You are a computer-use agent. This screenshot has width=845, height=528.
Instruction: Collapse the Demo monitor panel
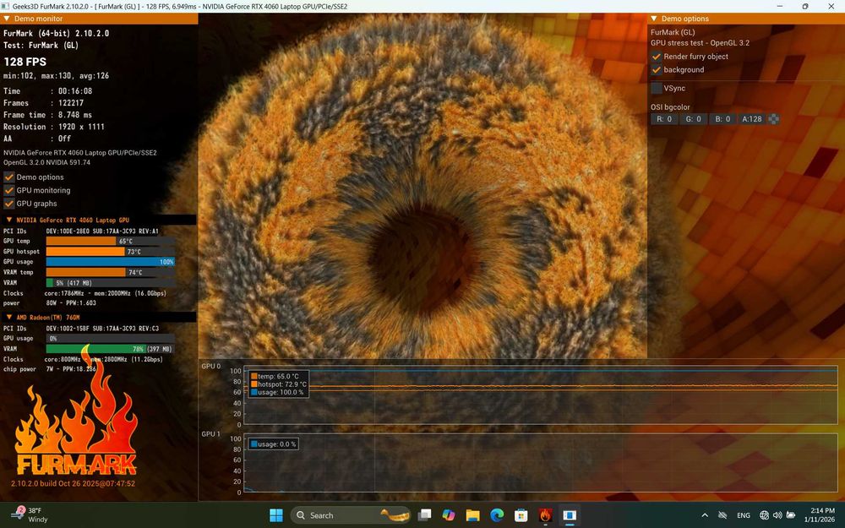[7, 19]
